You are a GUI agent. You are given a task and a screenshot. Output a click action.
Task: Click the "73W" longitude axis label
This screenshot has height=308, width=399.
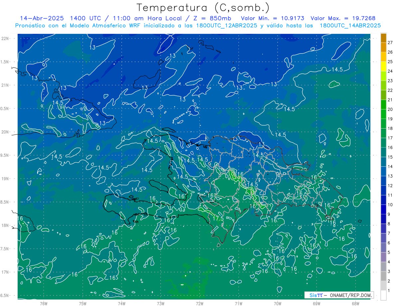pyautogui.click(x=161, y=304)
